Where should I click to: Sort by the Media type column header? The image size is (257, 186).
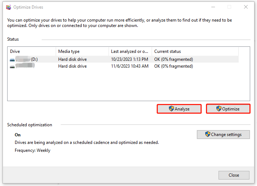point(82,51)
